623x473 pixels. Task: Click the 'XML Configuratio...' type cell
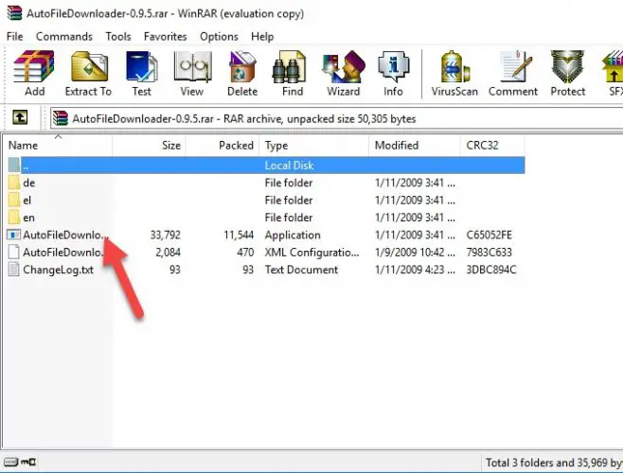tap(311, 253)
